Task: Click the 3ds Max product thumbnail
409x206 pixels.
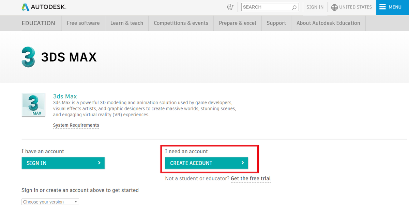Action: coord(33,105)
